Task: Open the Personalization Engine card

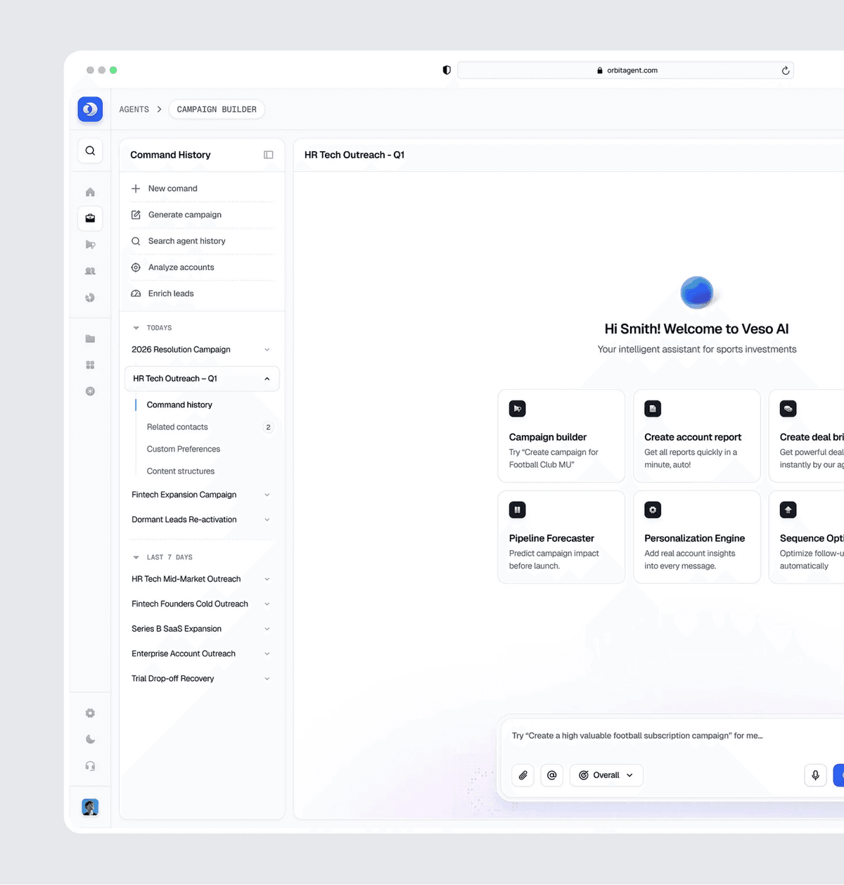Action: (x=697, y=537)
